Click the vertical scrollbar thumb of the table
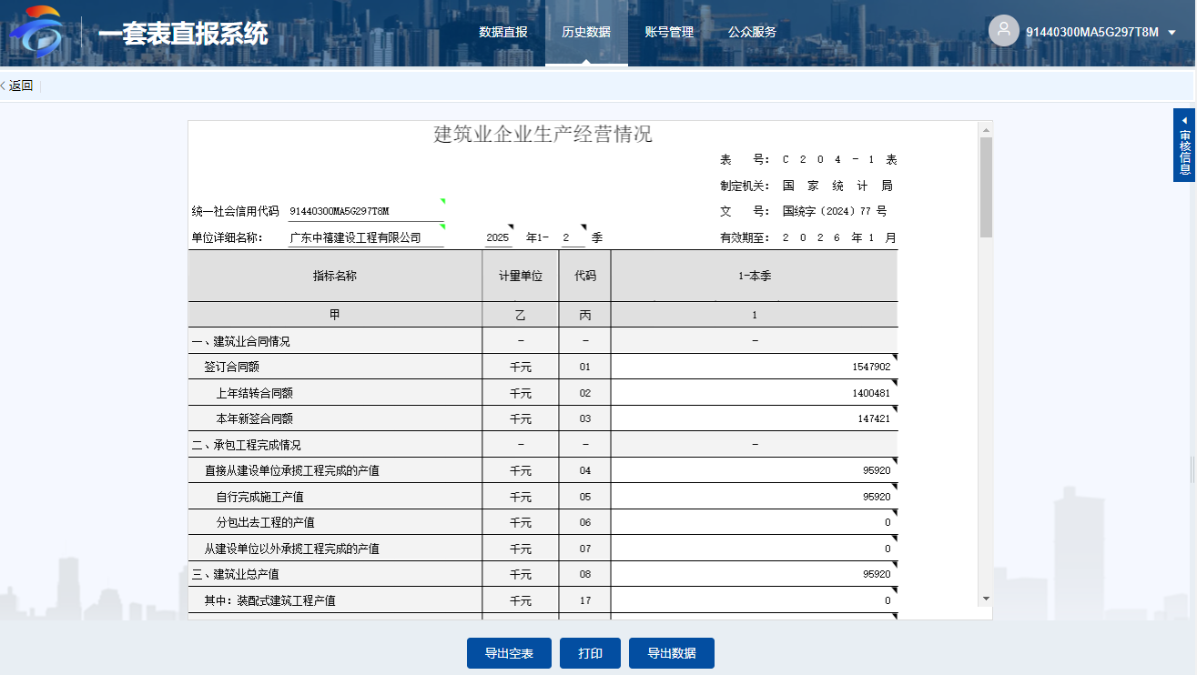 pyautogui.click(x=985, y=186)
